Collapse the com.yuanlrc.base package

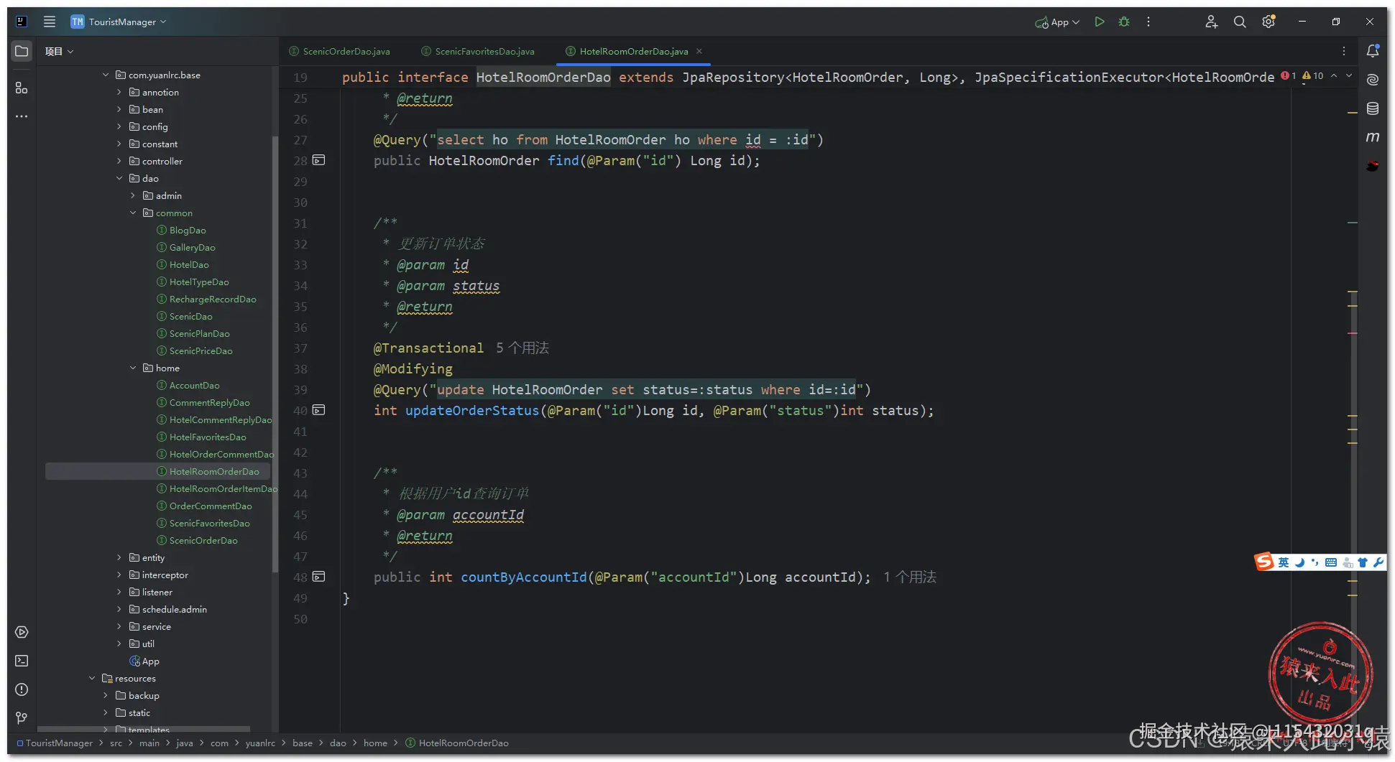(106, 75)
